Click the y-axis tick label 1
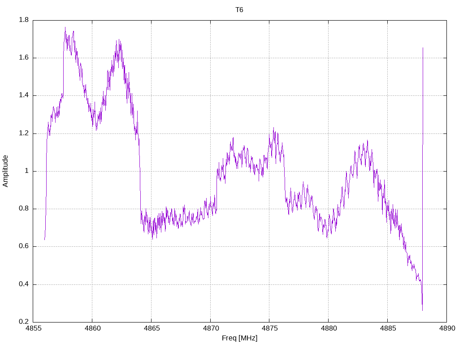459x344 pixels. 26,171
